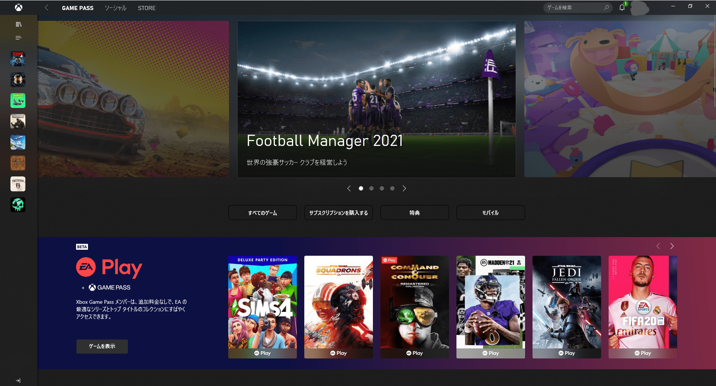The width and height of the screenshot is (716, 386).
Task: Open Microsoft Flight Simulator sidebar shortcut
Action: pyautogui.click(x=18, y=142)
